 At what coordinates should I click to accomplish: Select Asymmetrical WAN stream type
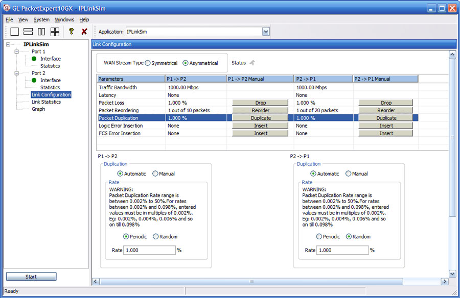click(x=185, y=63)
